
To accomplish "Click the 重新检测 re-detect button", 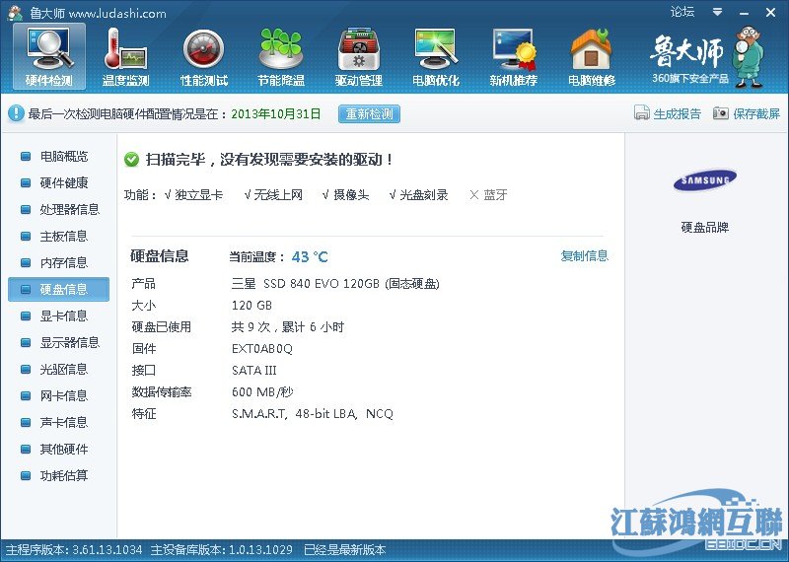I will [369, 113].
